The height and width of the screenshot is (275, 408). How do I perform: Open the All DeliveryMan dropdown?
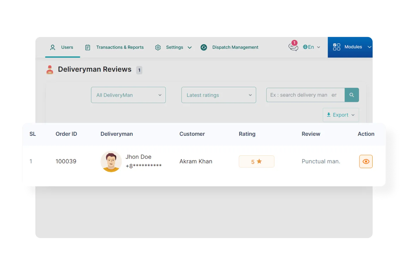tap(128, 95)
